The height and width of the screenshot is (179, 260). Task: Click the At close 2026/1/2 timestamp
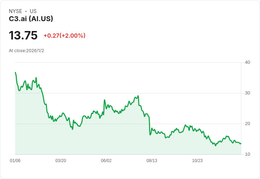click(x=26, y=51)
